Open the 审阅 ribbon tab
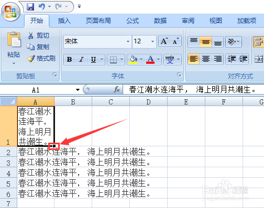 (x=188, y=21)
